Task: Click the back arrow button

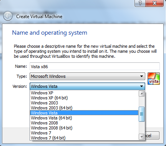Action: (x=8, y=16)
